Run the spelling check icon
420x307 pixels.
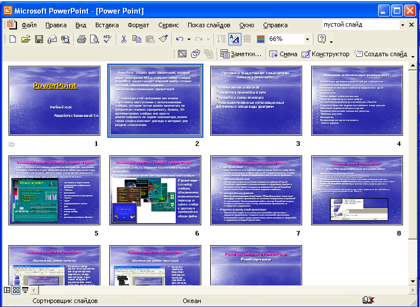[x=108, y=39]
